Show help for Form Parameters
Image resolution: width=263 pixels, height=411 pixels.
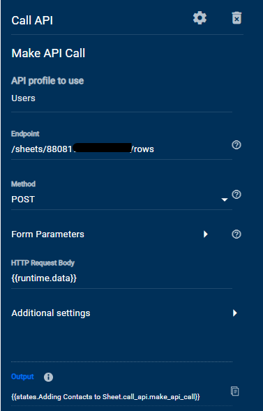[x=236, y=234]
